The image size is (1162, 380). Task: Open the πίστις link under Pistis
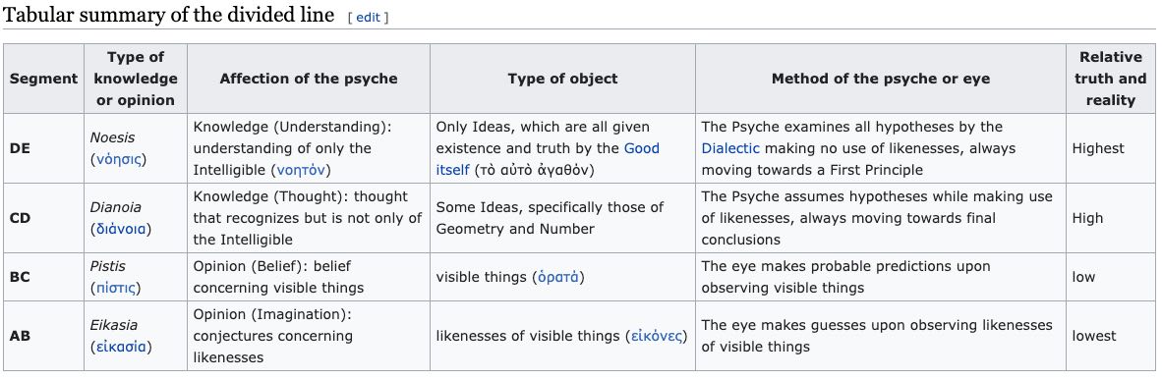(x=115, y=288)
